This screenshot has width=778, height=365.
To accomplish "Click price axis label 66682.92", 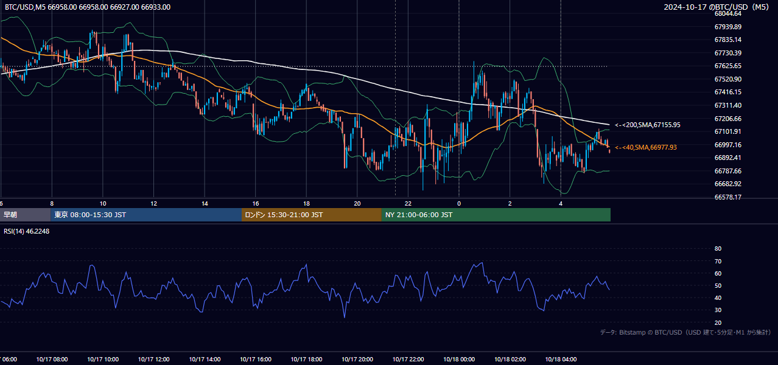I will click(727, 184).
